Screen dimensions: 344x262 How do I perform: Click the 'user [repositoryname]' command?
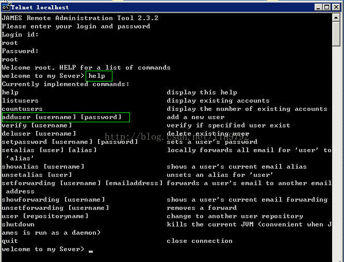click(x=45, y=216)
